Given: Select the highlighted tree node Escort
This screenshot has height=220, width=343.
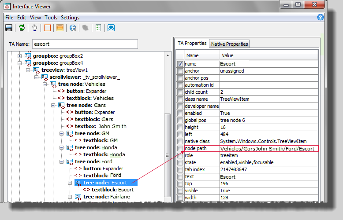Looking at the screenshot, I should point(106,183).
